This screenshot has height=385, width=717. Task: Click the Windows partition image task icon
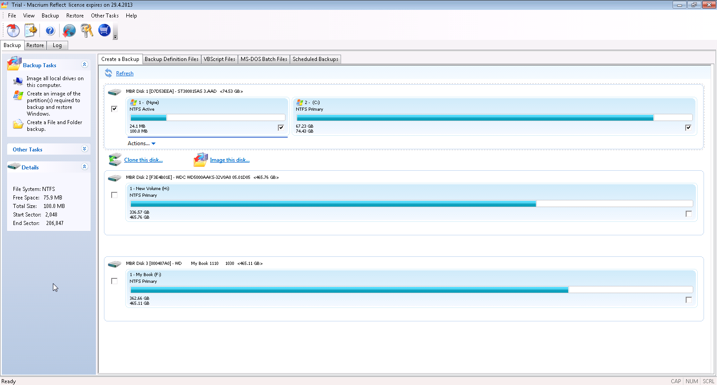pos(18,95)
